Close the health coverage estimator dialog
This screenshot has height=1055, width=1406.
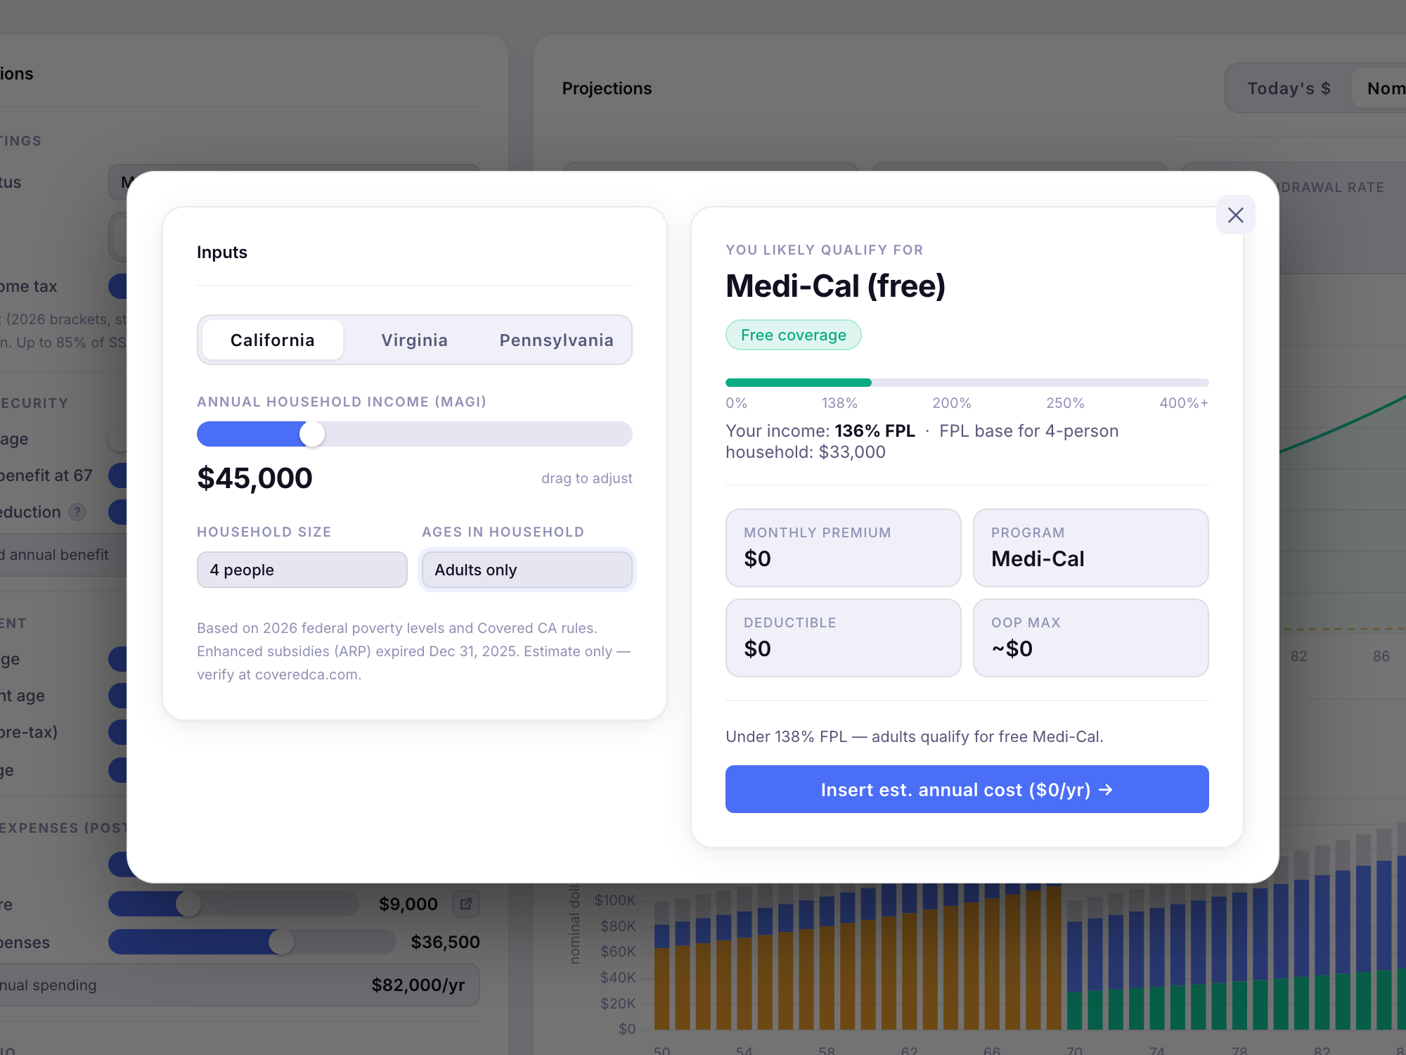[x=1235, y=215]
